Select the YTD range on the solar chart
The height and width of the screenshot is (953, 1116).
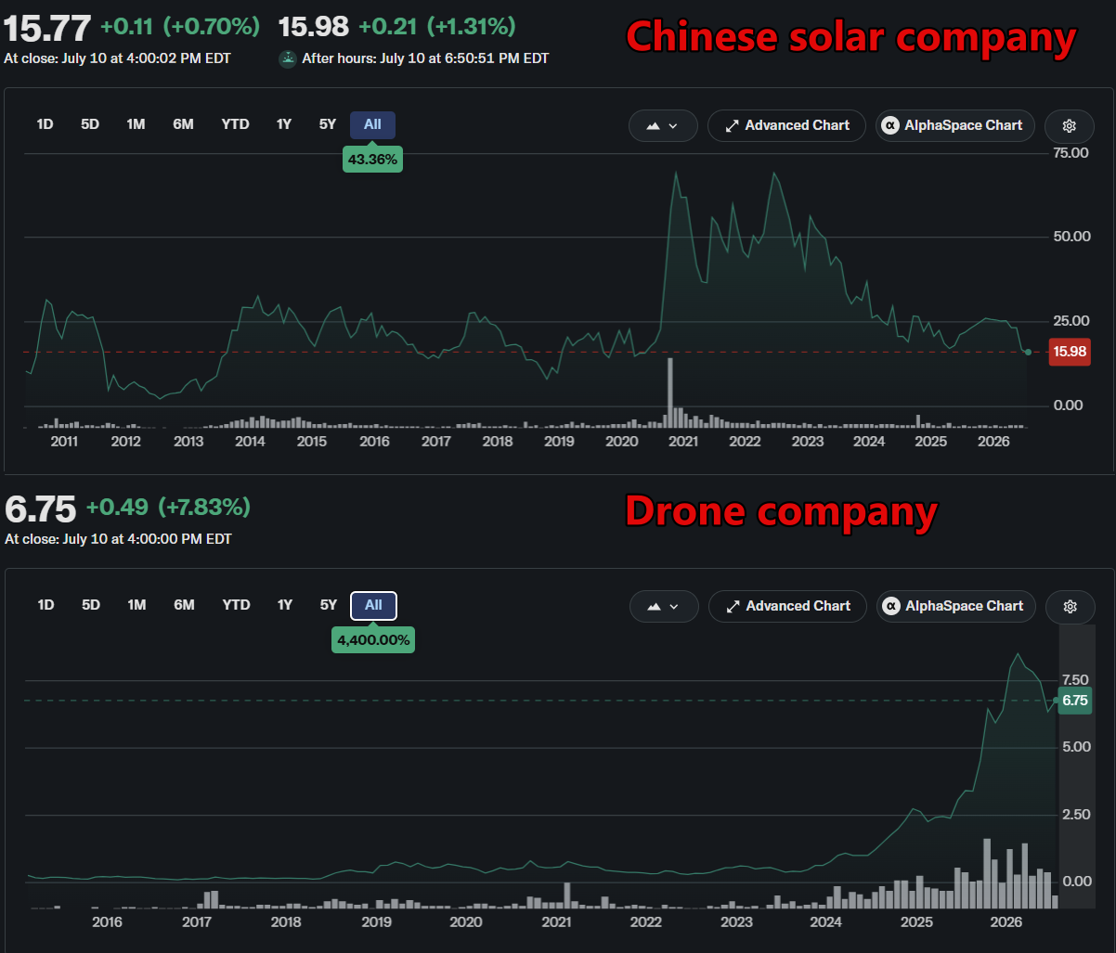pos(235,124)
